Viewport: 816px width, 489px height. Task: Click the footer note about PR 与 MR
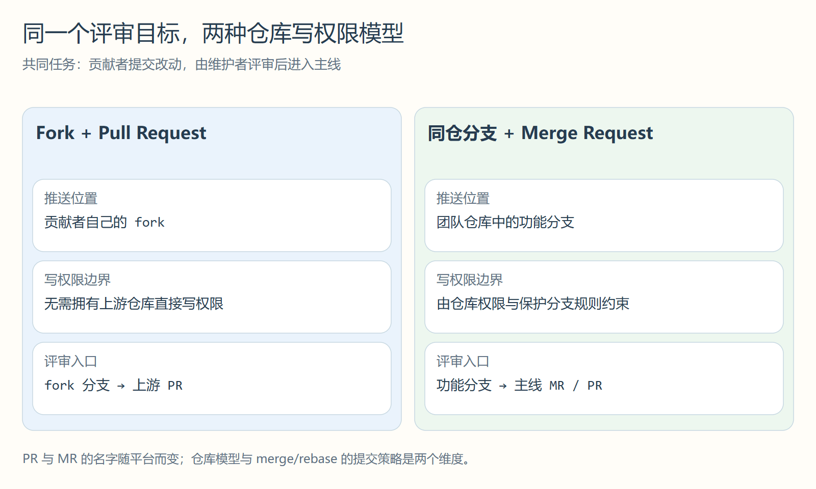(x=246, y=459)
